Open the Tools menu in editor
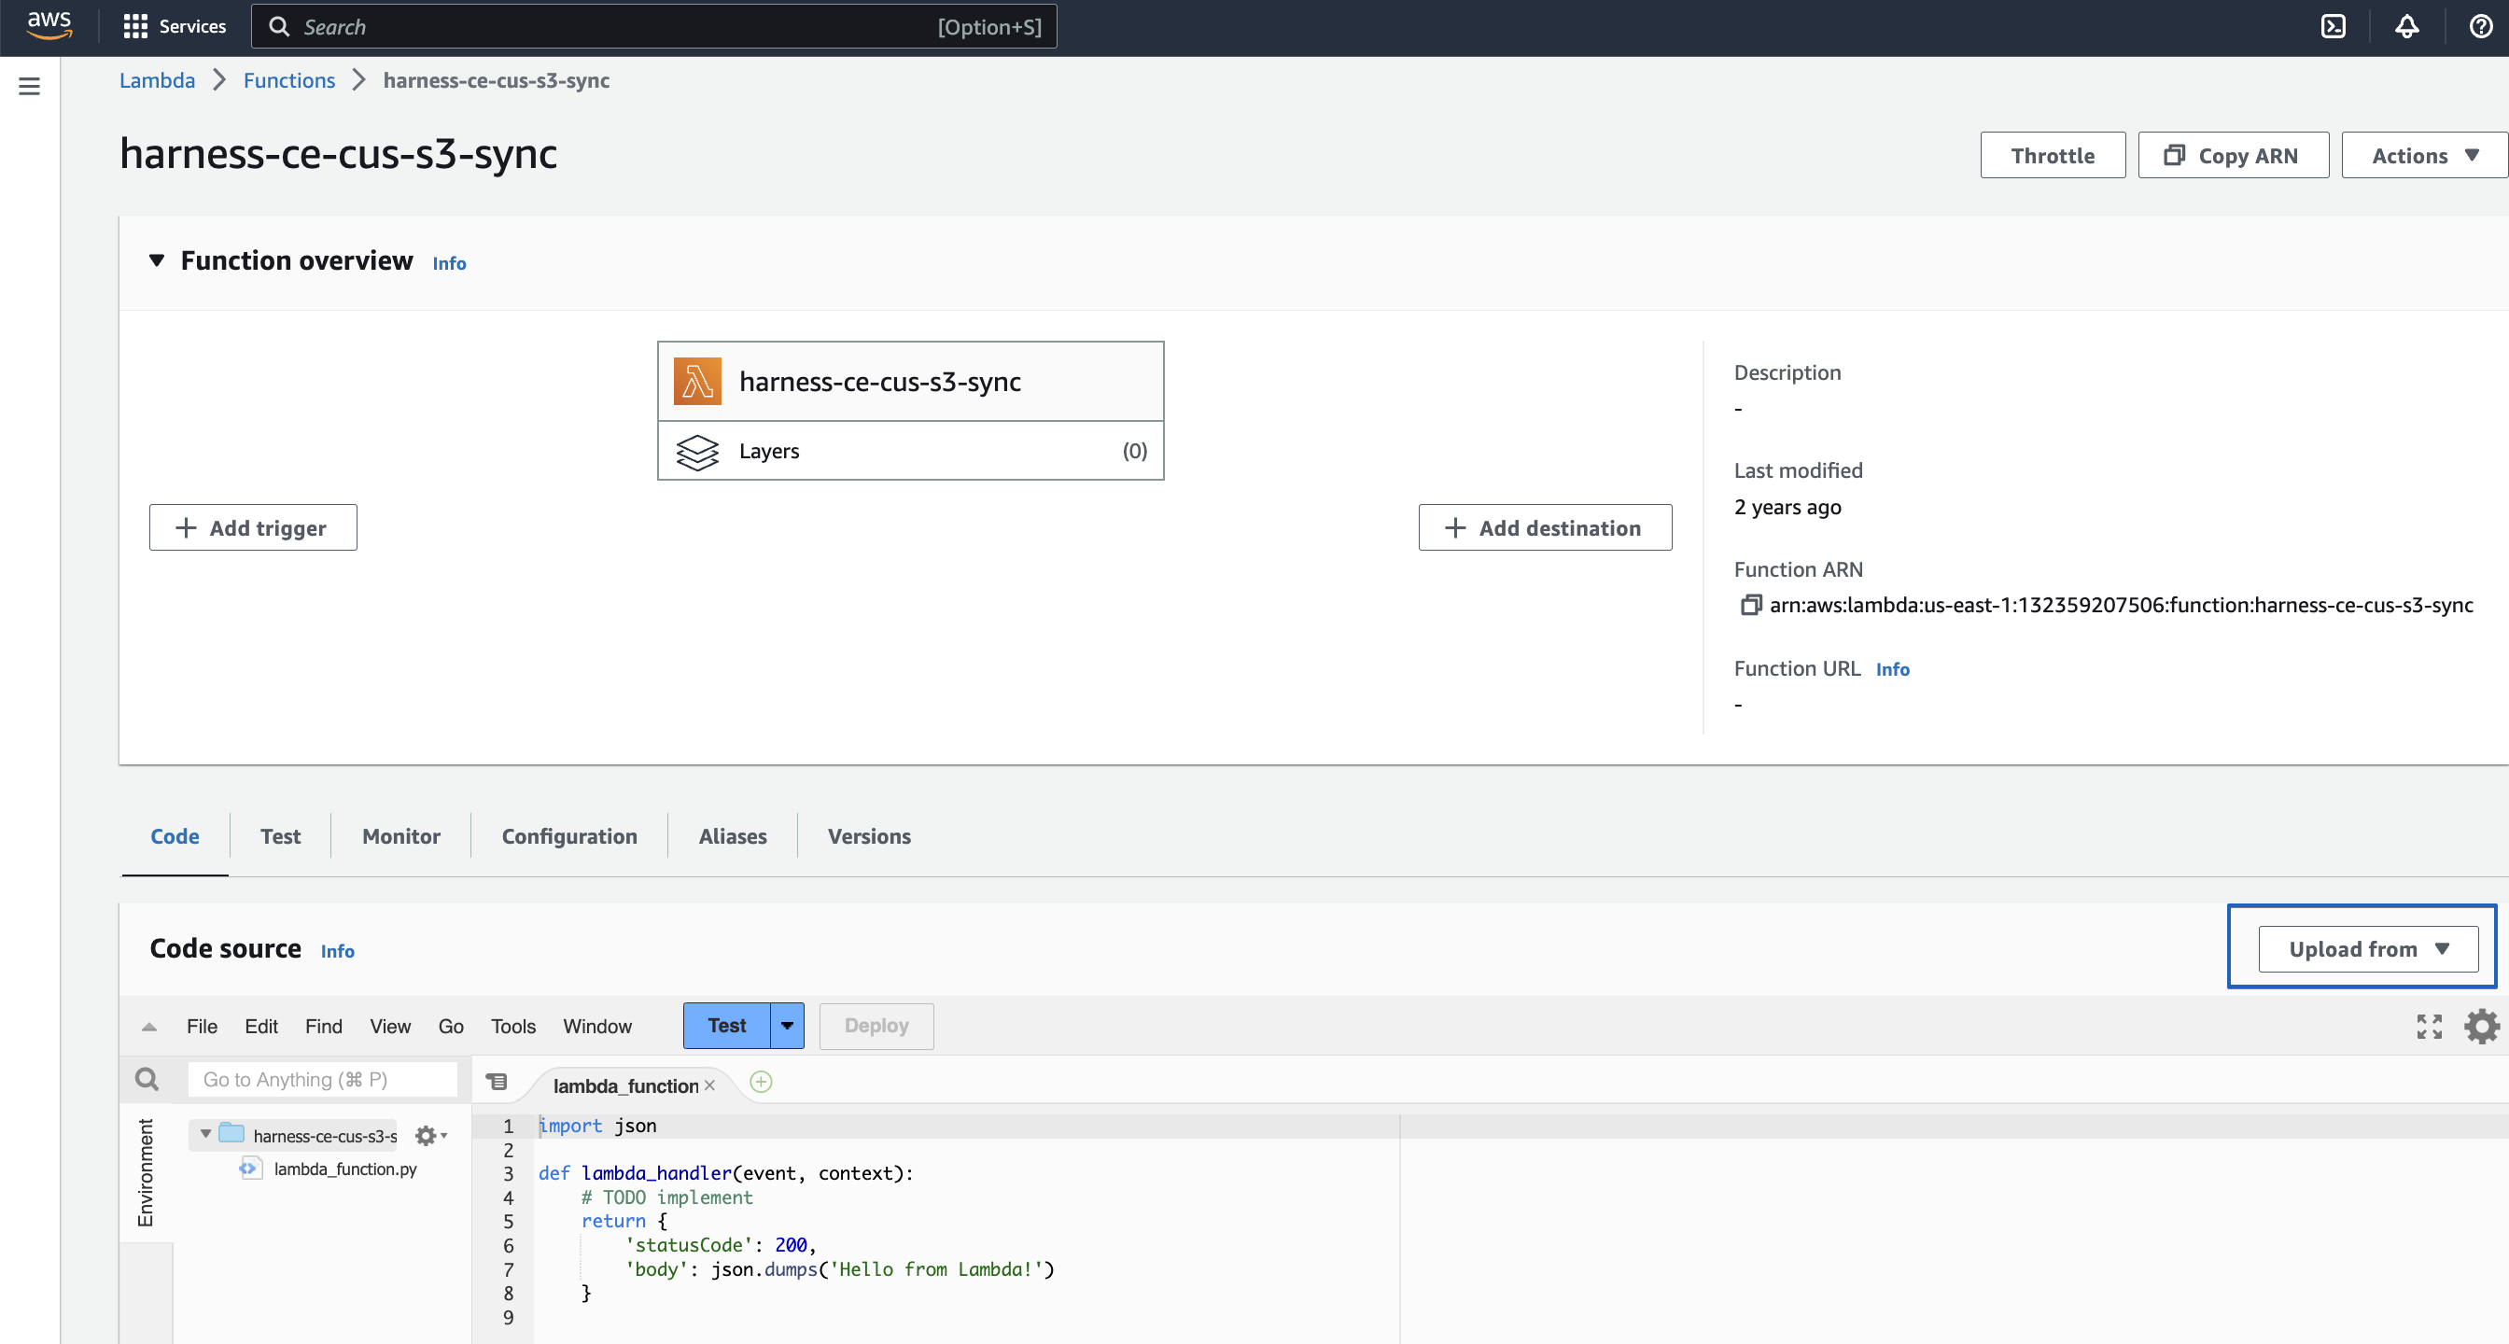 (x=512, y=1026)
